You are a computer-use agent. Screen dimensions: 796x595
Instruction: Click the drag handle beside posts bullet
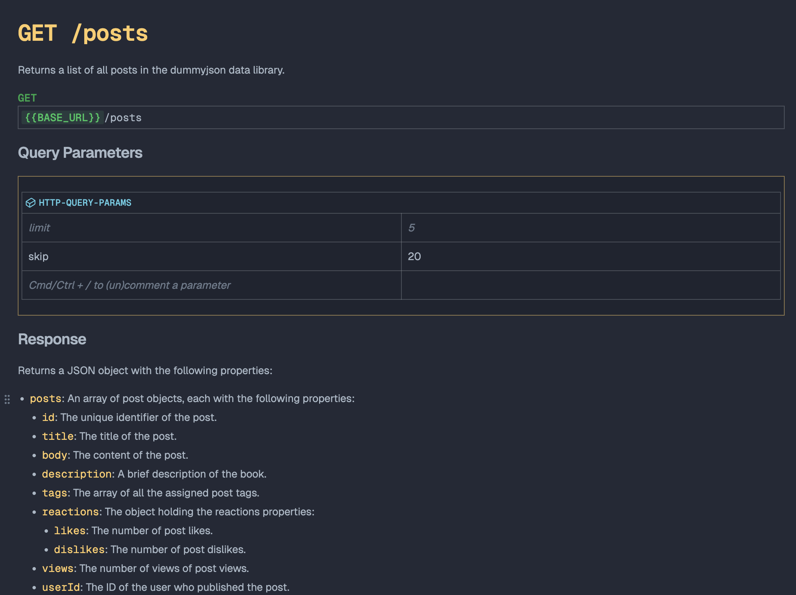click(7, 399)
